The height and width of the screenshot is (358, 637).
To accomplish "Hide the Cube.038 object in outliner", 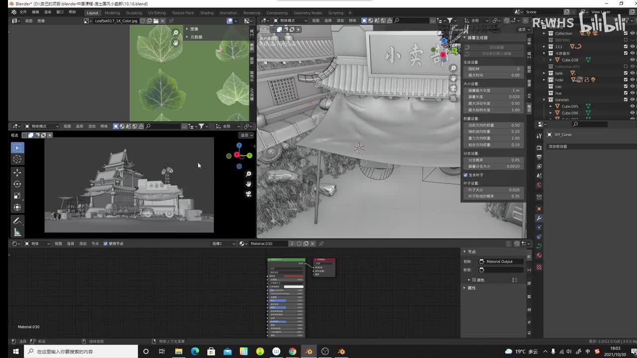I will (632, 60).
